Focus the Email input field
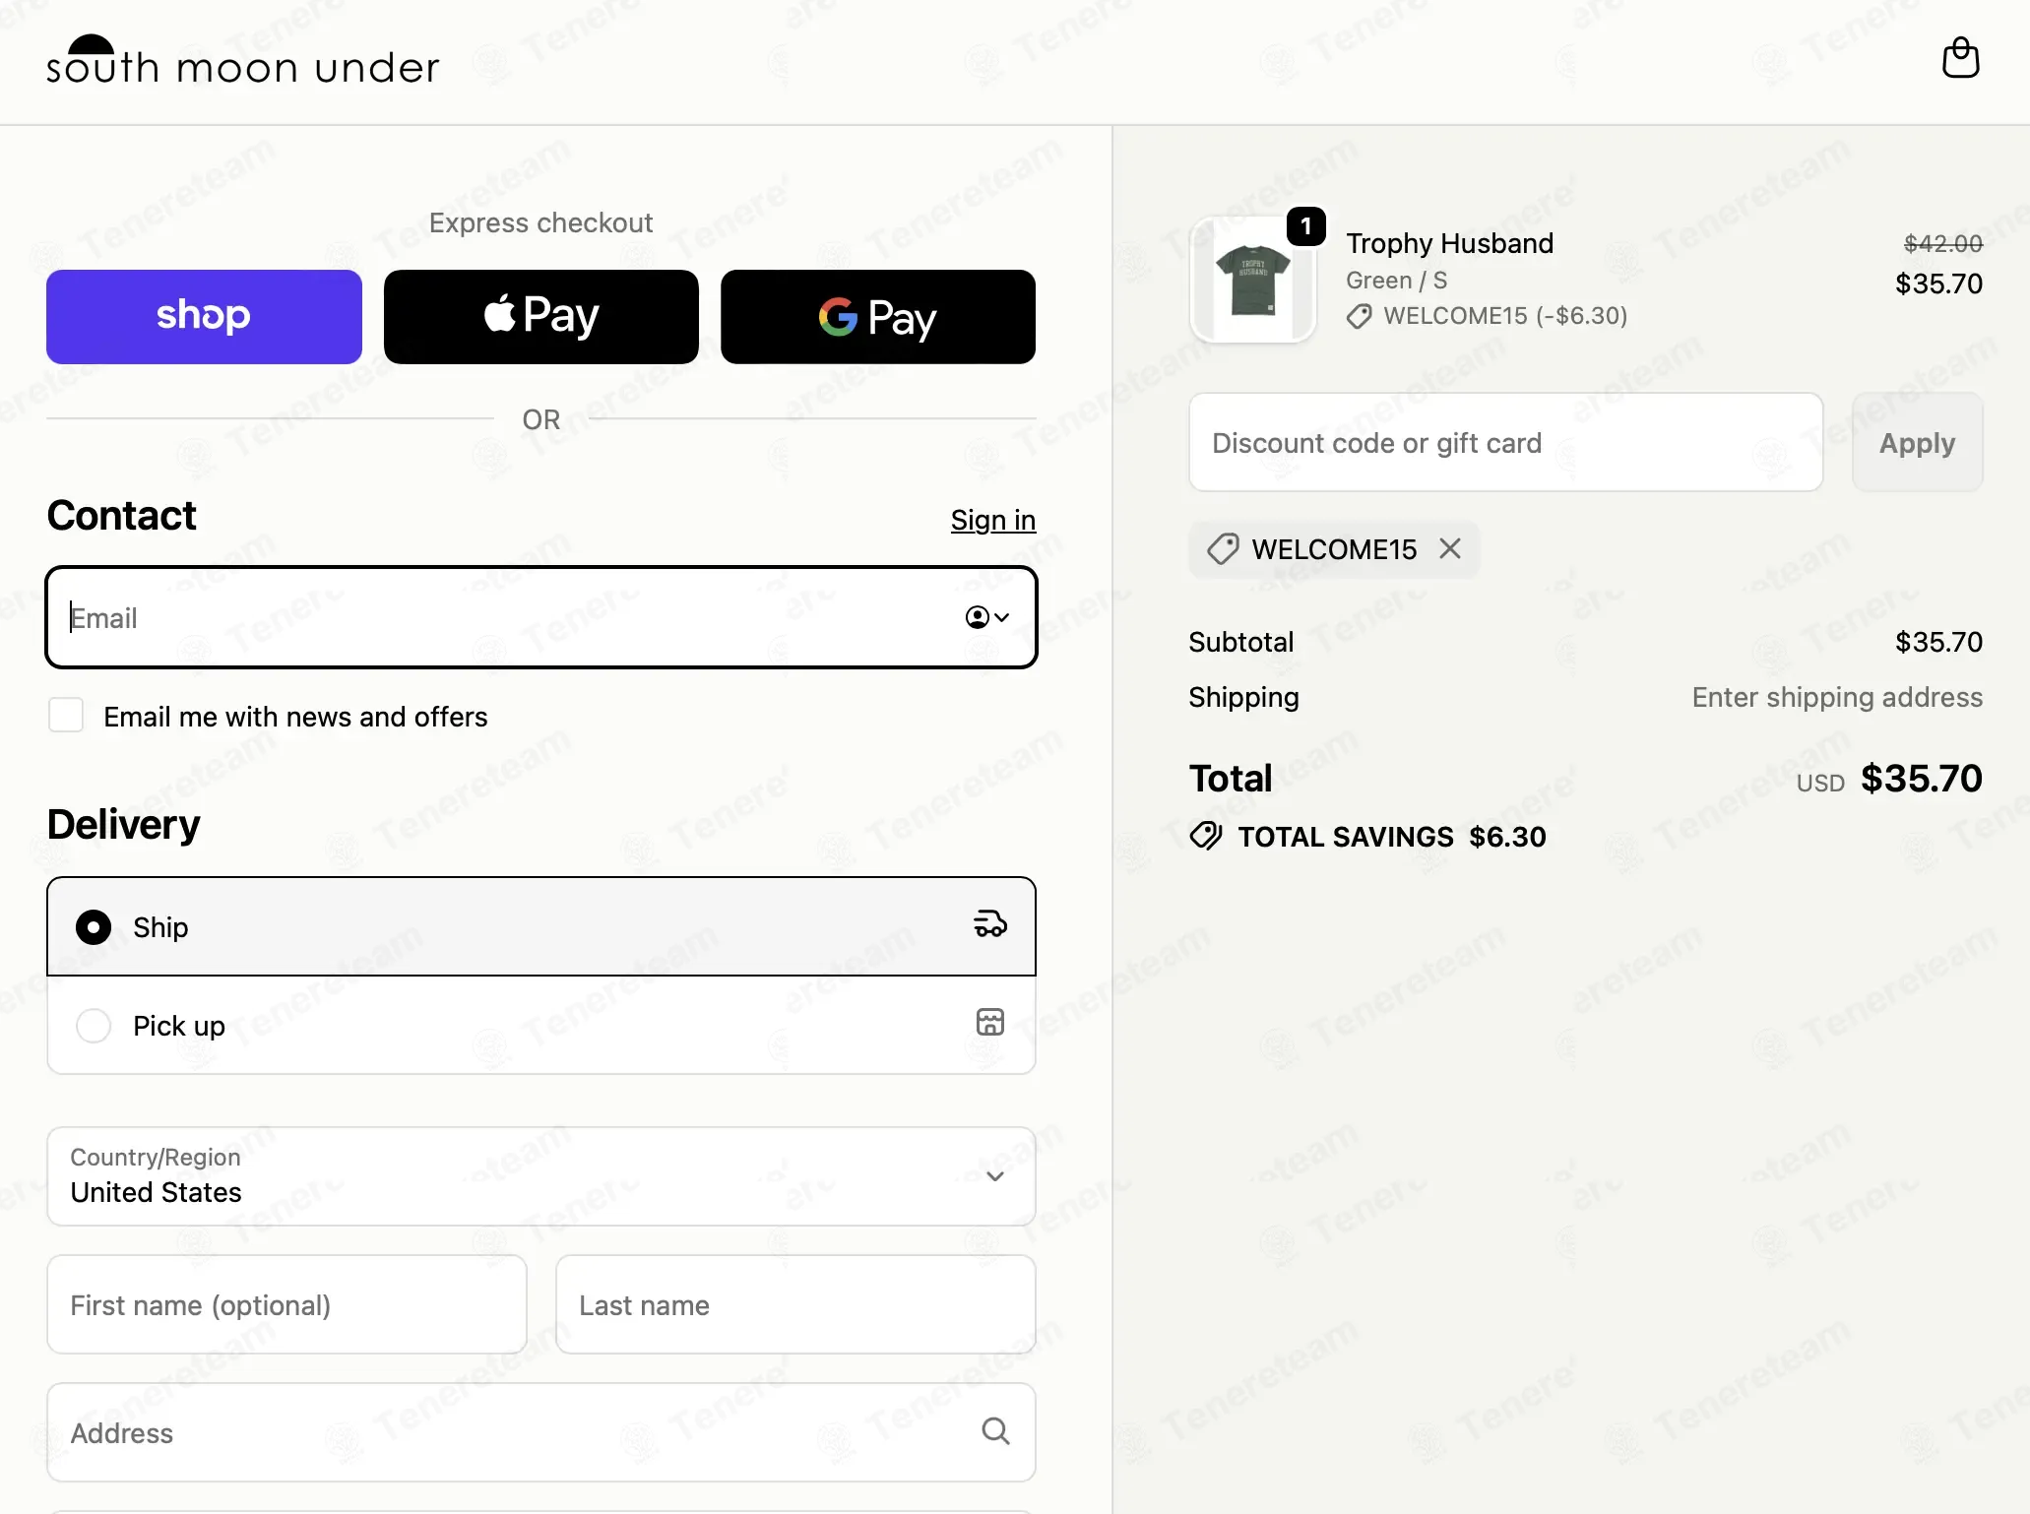The height and width of the screenshot is (1514, 2030). pyautogui.click(x=541, y=617)
